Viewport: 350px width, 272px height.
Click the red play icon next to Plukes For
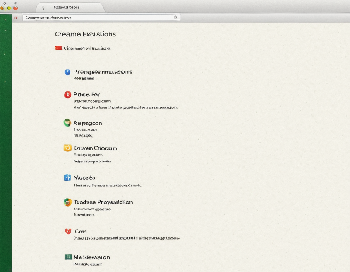(x=67, y=94)
